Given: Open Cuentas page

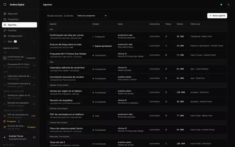Looking at the screenshot, I should pyautogui.click(x=20, y=30).
